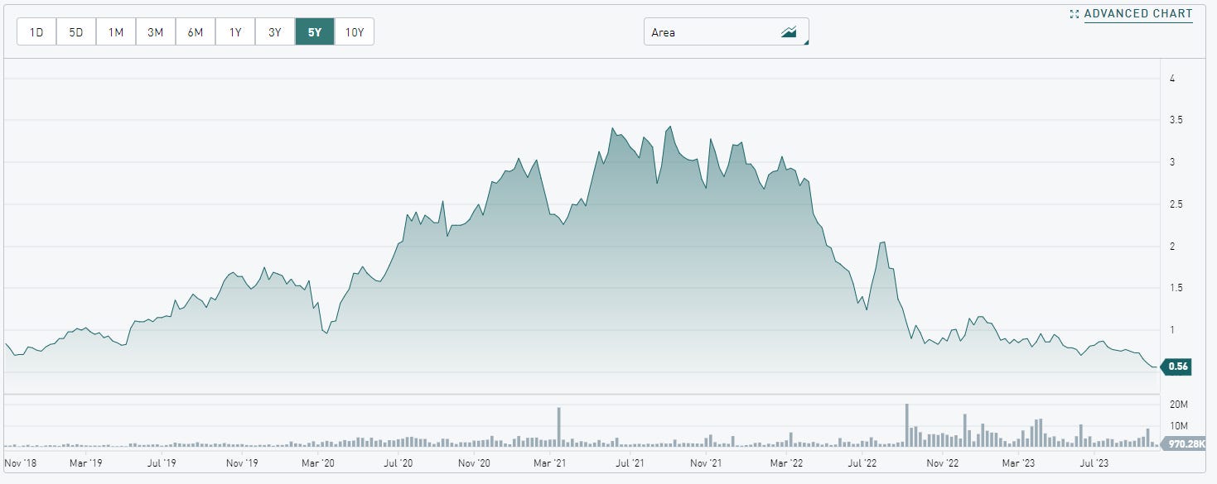
Task: Click the 20M volume axis label
Action: click(x=1180, y=405)
